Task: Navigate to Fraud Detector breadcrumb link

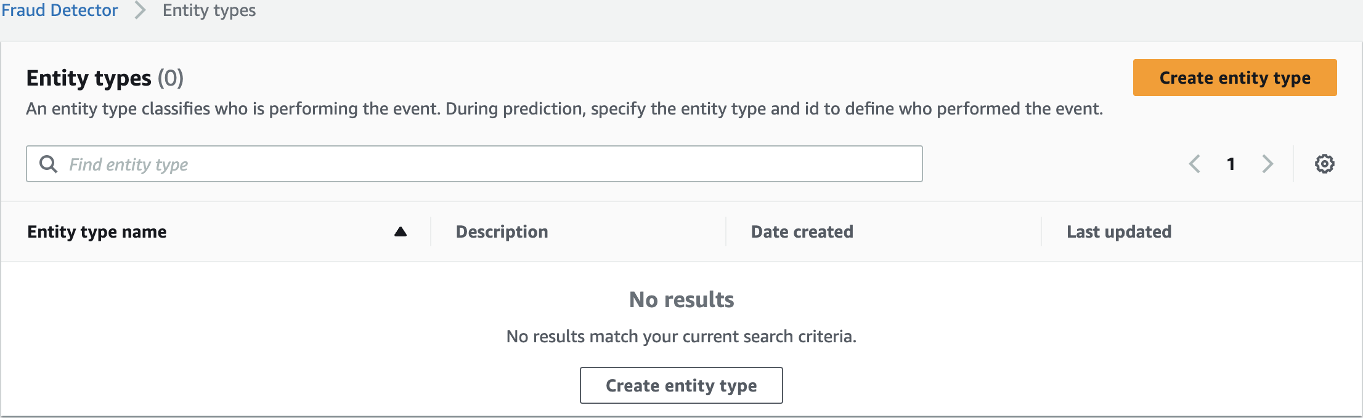Action: click(x=59, y=10)
